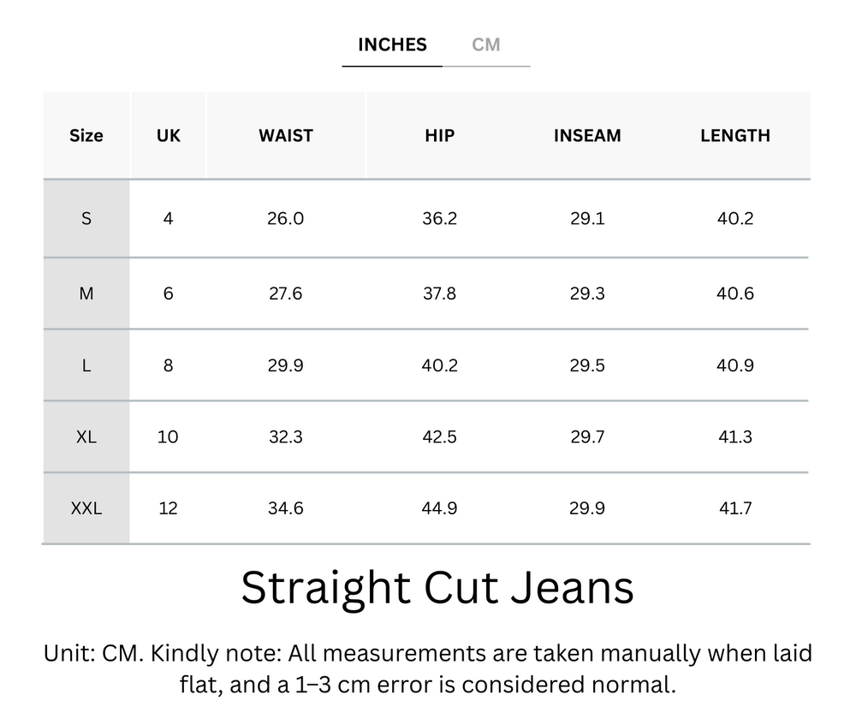Select the S size row
This screenshot has height=718, width=856.
click(x=86, y=218)
